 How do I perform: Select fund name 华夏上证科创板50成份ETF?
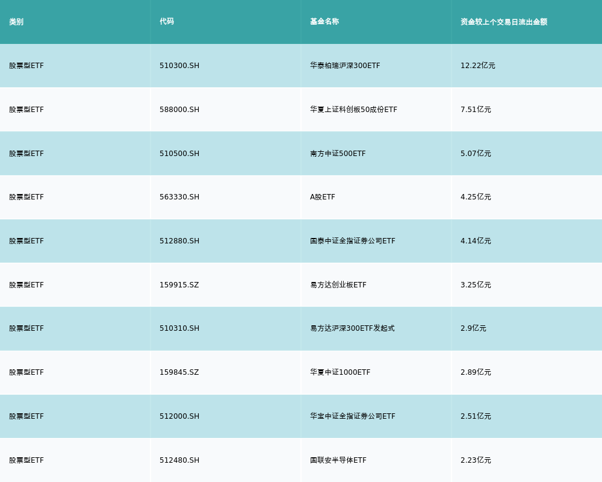[x=353, y=110]
